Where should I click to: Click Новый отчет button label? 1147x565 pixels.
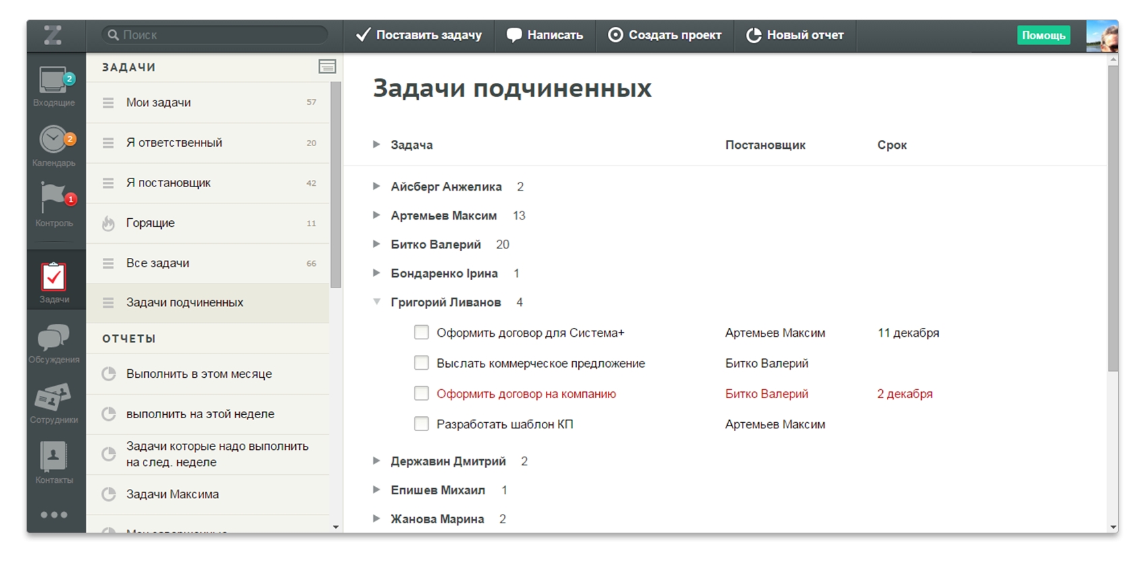point(805,35)
